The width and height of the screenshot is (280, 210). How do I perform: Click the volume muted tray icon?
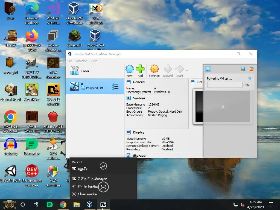242,205
